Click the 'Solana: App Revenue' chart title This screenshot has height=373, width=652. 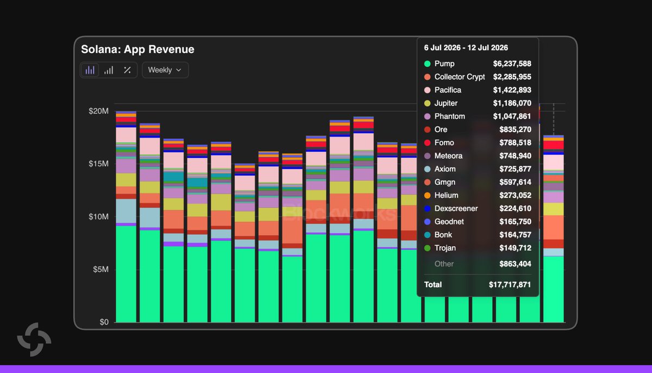137,49
